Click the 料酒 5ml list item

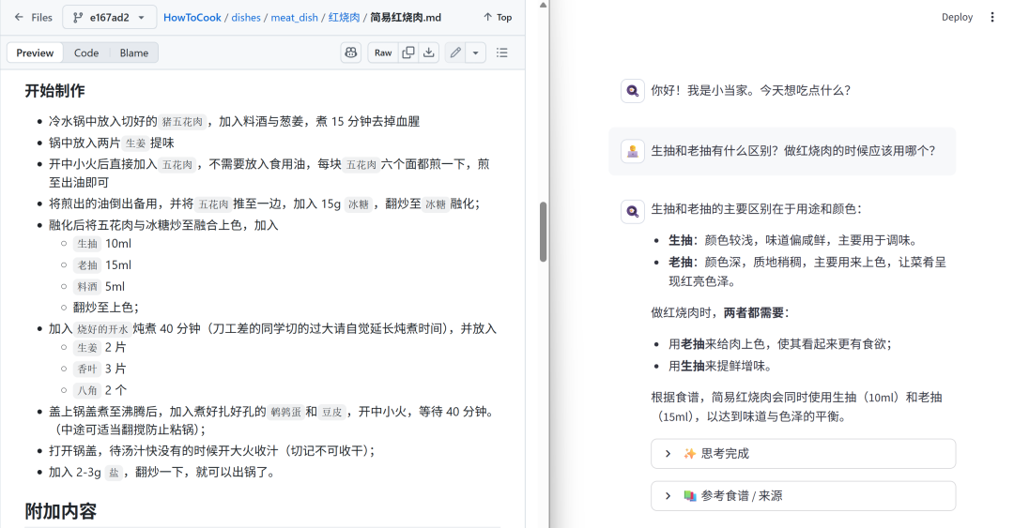tap(100, 286)
